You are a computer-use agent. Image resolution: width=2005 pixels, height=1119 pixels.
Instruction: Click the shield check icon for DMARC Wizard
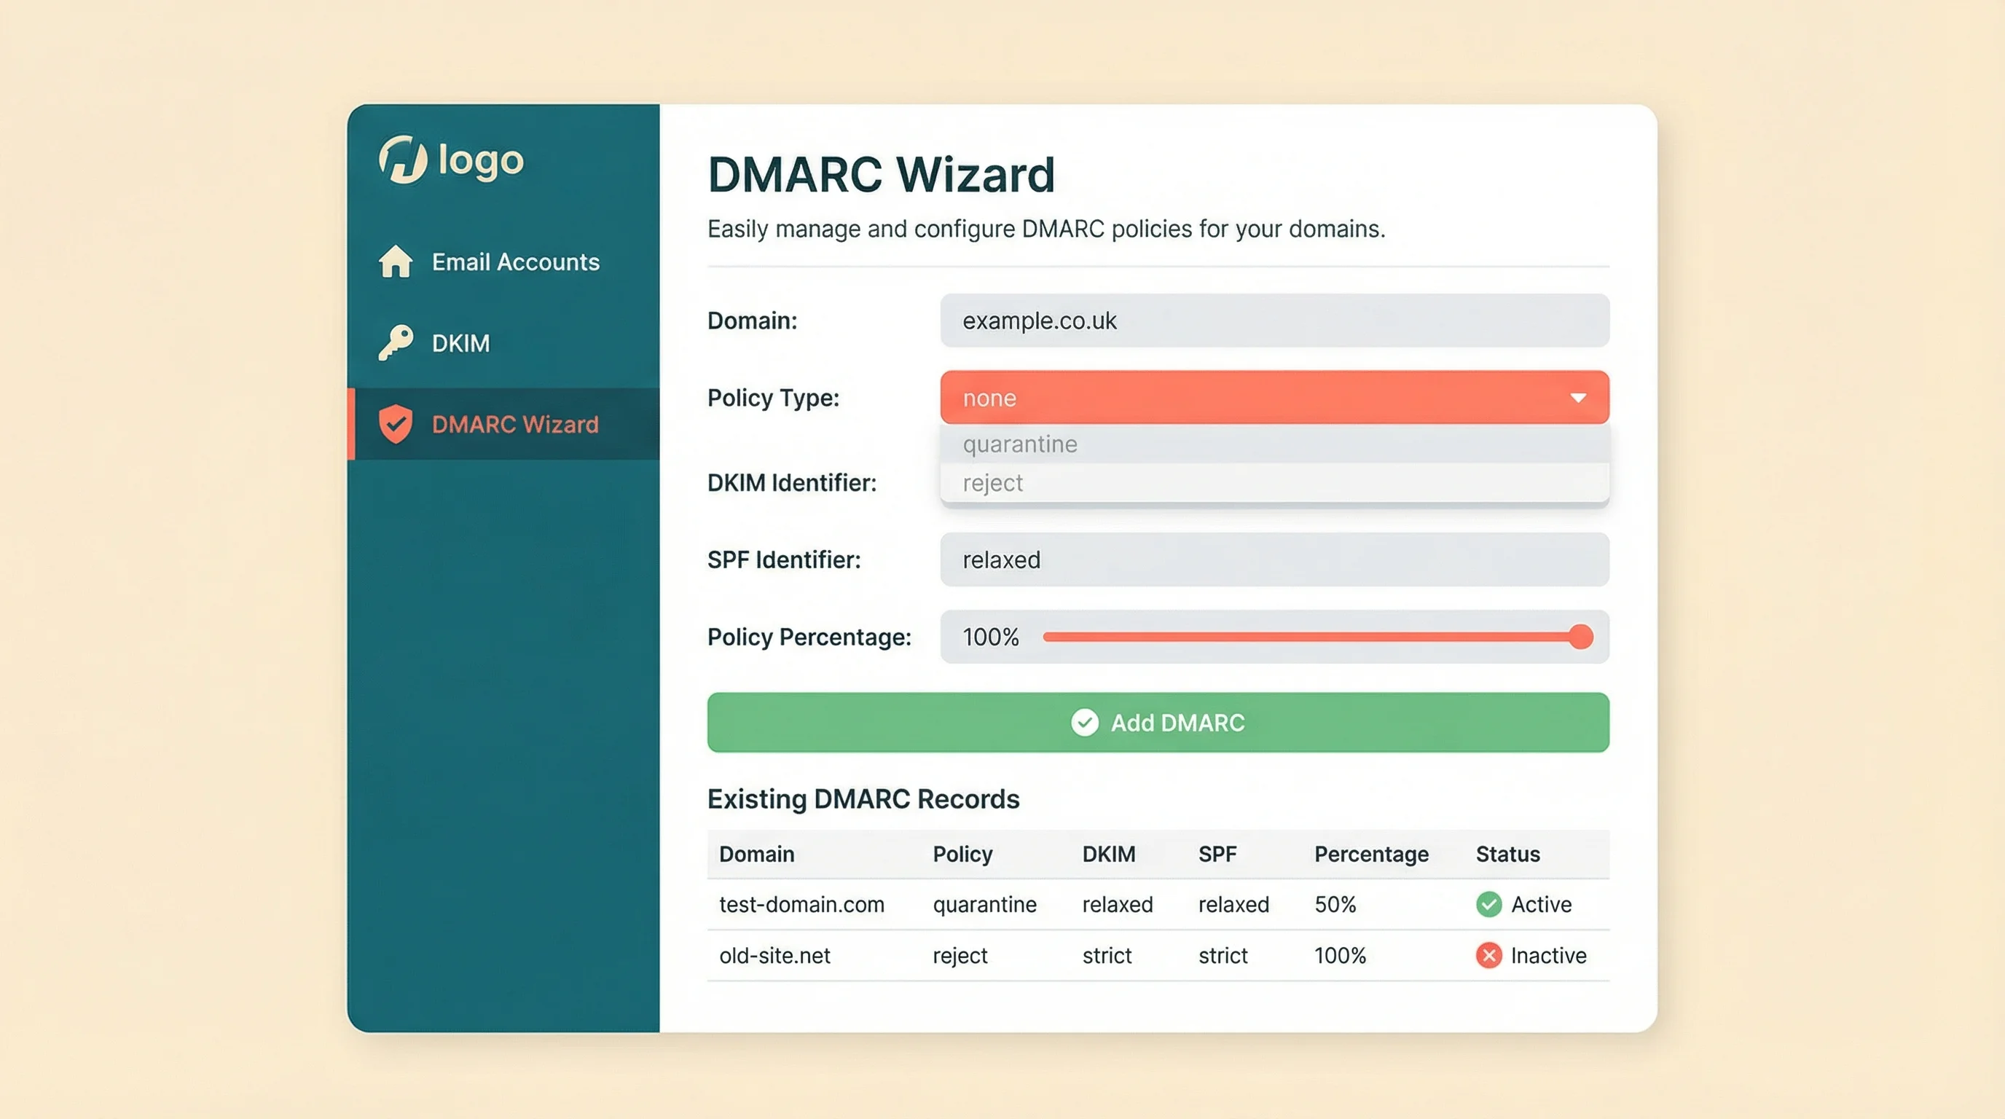396,424
